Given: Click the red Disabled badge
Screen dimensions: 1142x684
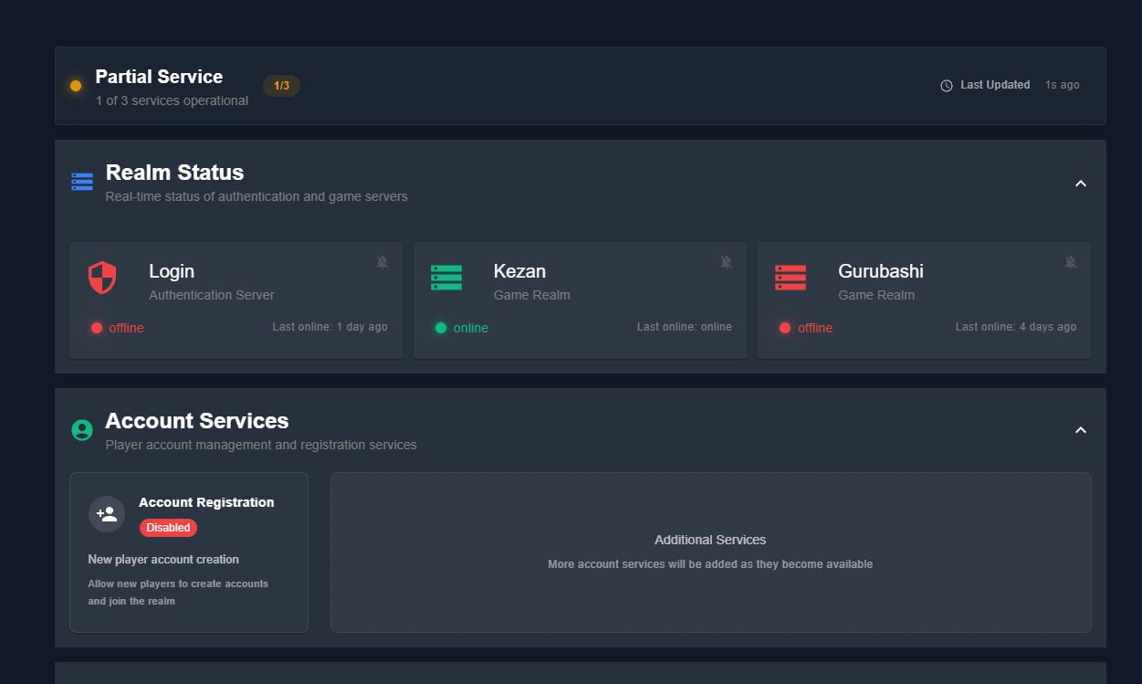Looking at the screenshot, I should click(x=168, y=528).
